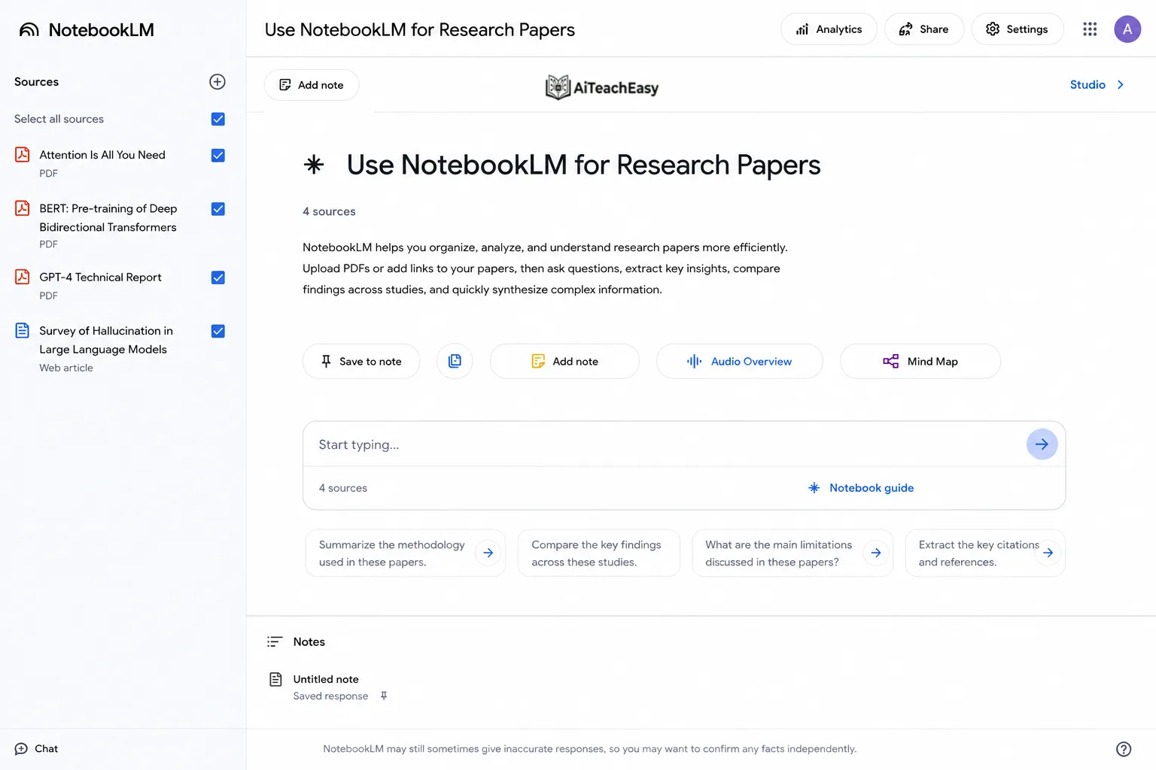Generate Audio Overview

click(739, 361)
